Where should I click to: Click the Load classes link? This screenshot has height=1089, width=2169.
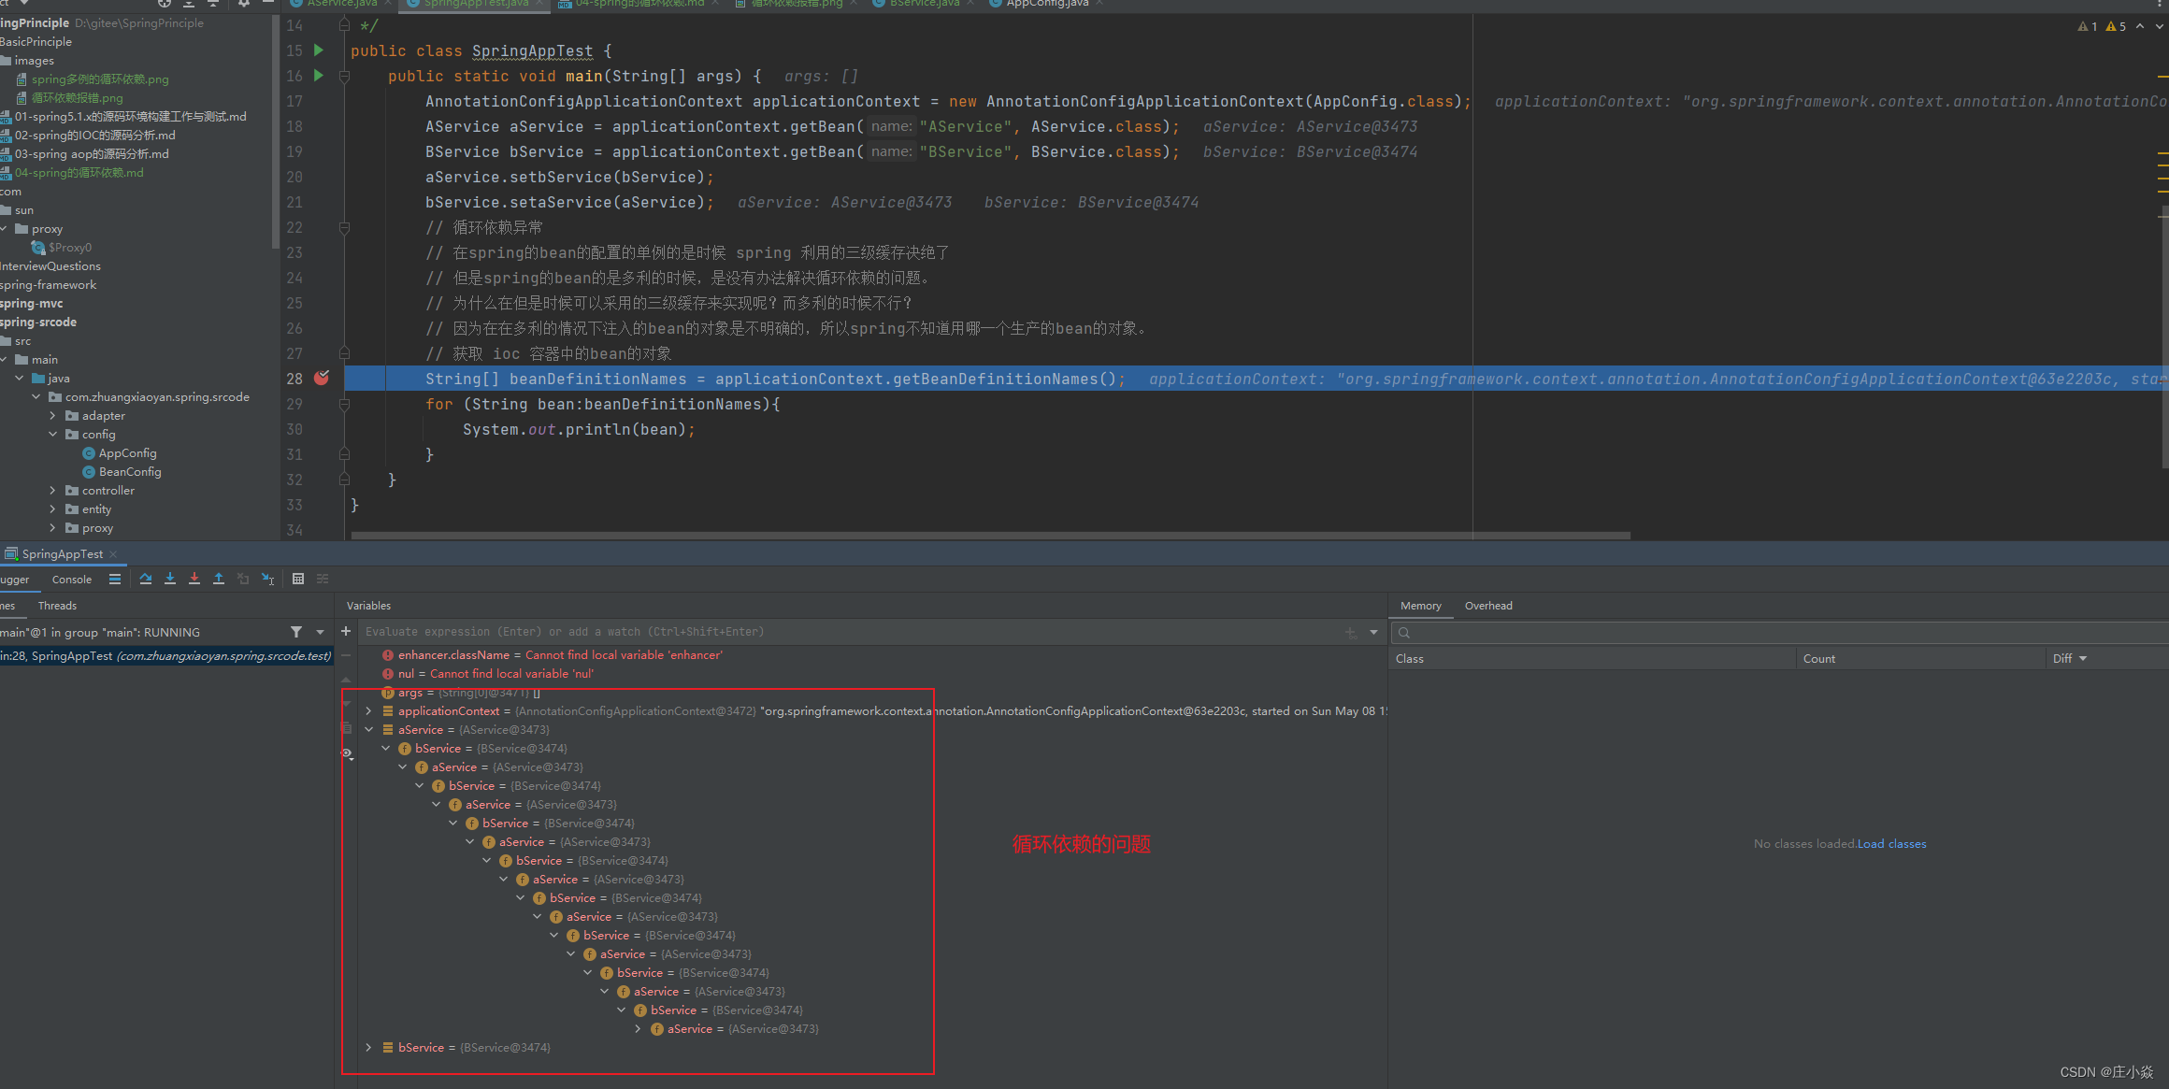click(x=1891, y=844)
